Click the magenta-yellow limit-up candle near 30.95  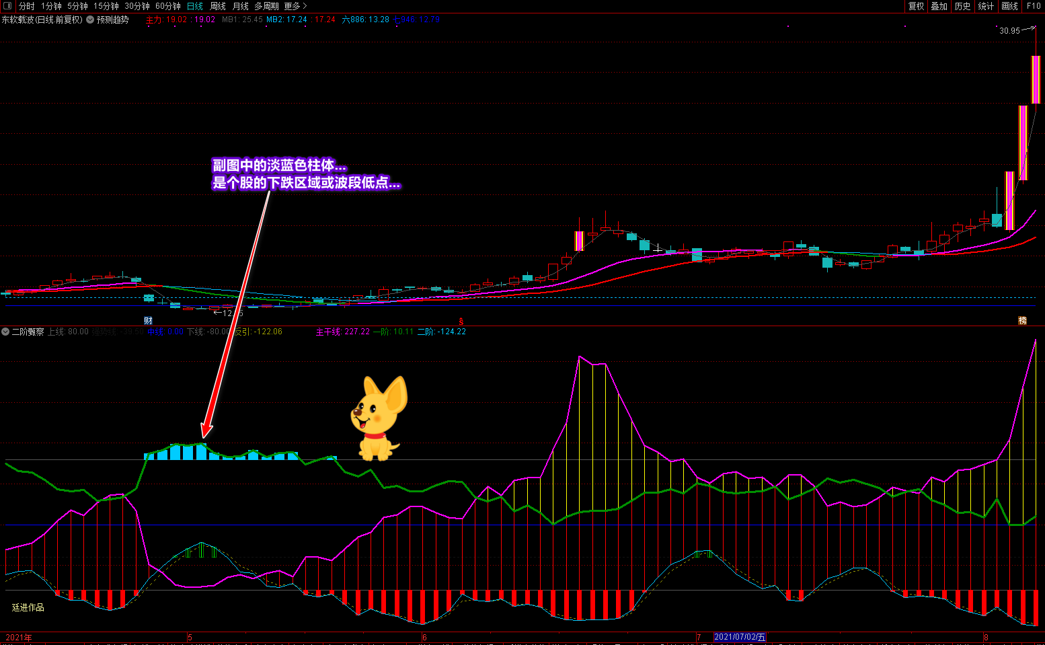[1036, 79]
